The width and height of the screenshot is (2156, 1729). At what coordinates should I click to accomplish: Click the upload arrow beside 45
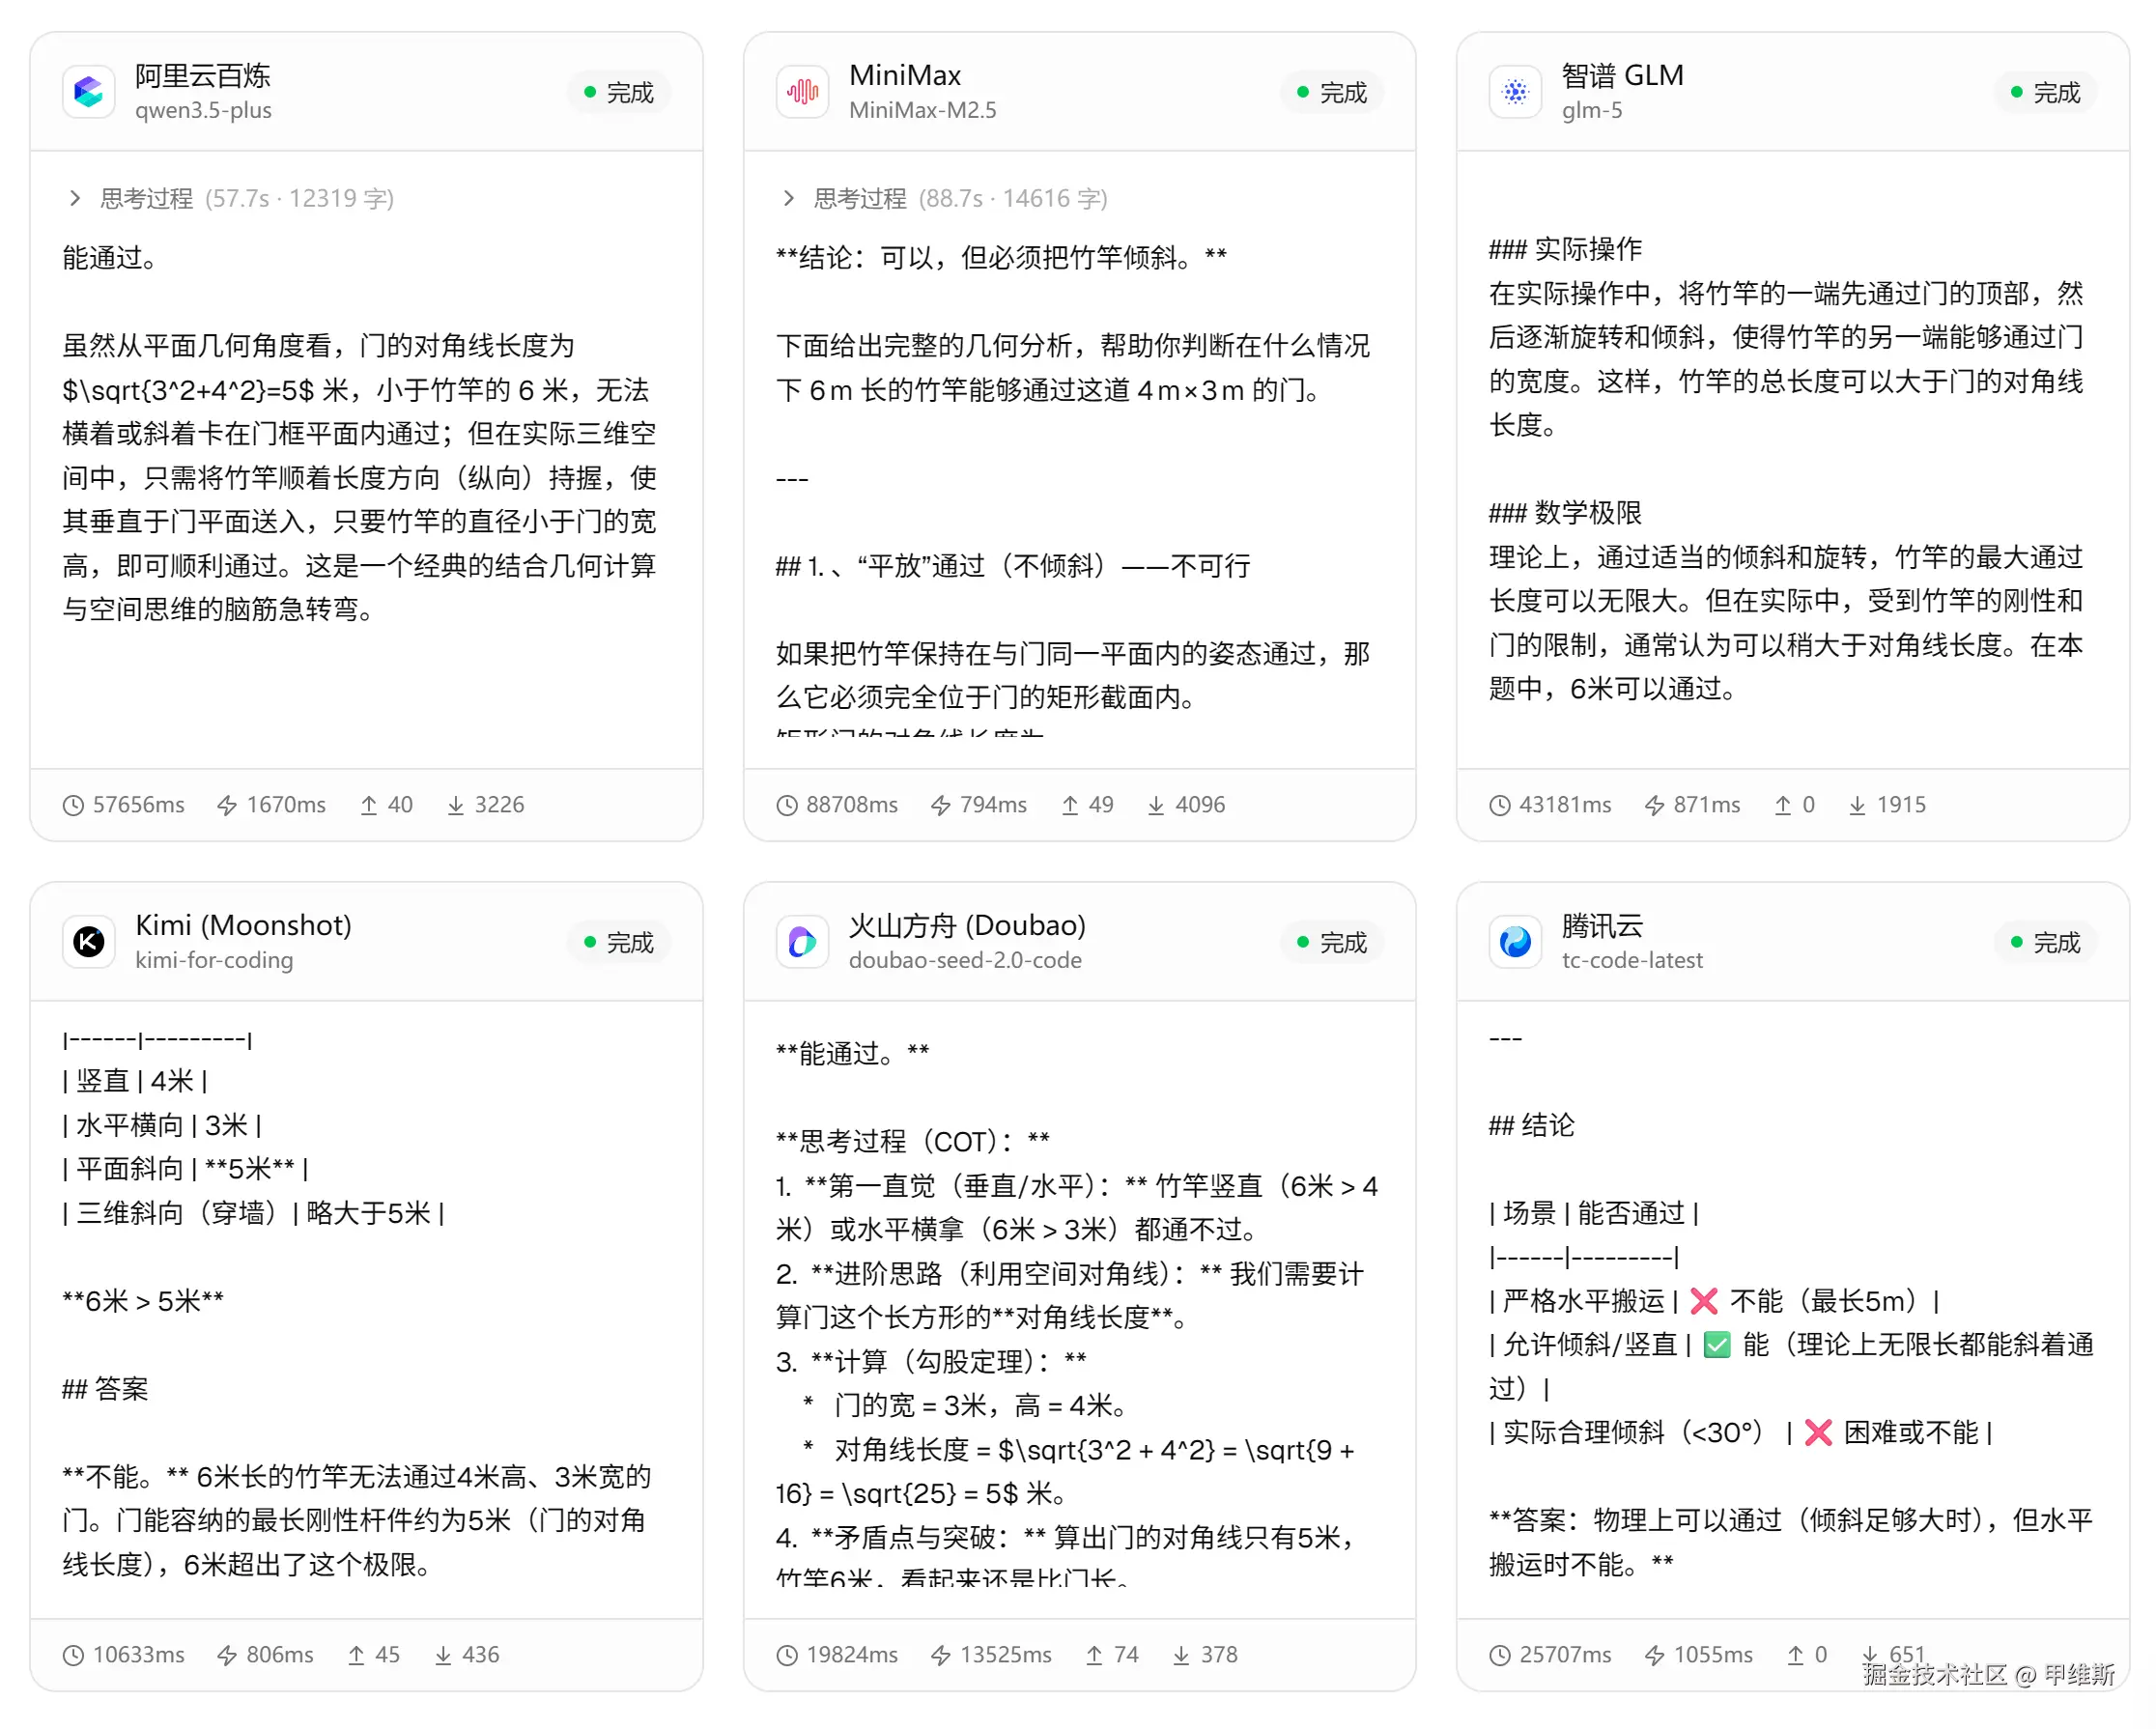pos(356,1655)
